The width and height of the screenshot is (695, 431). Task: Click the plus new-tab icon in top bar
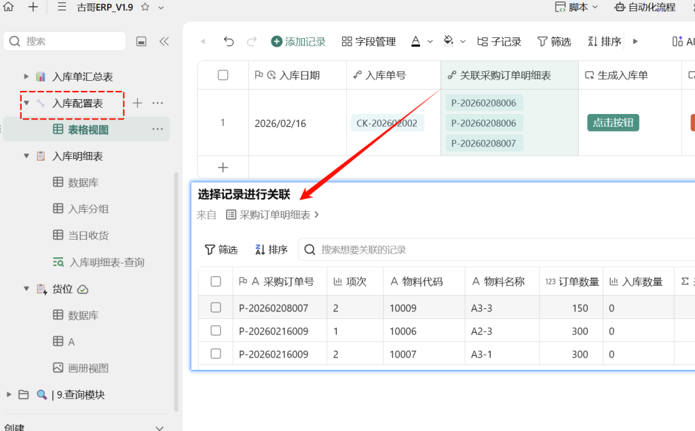(33, 7)
